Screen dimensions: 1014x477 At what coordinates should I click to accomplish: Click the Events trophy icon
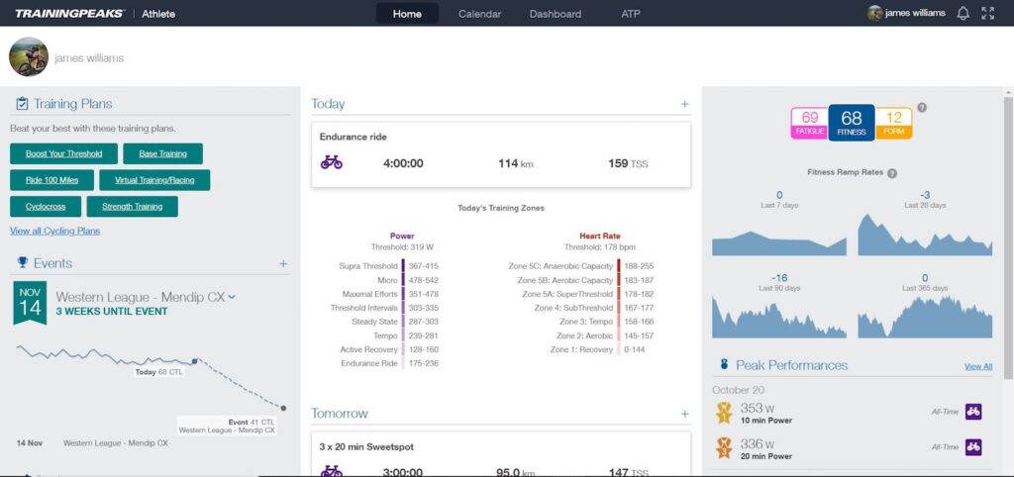[23, 262]
